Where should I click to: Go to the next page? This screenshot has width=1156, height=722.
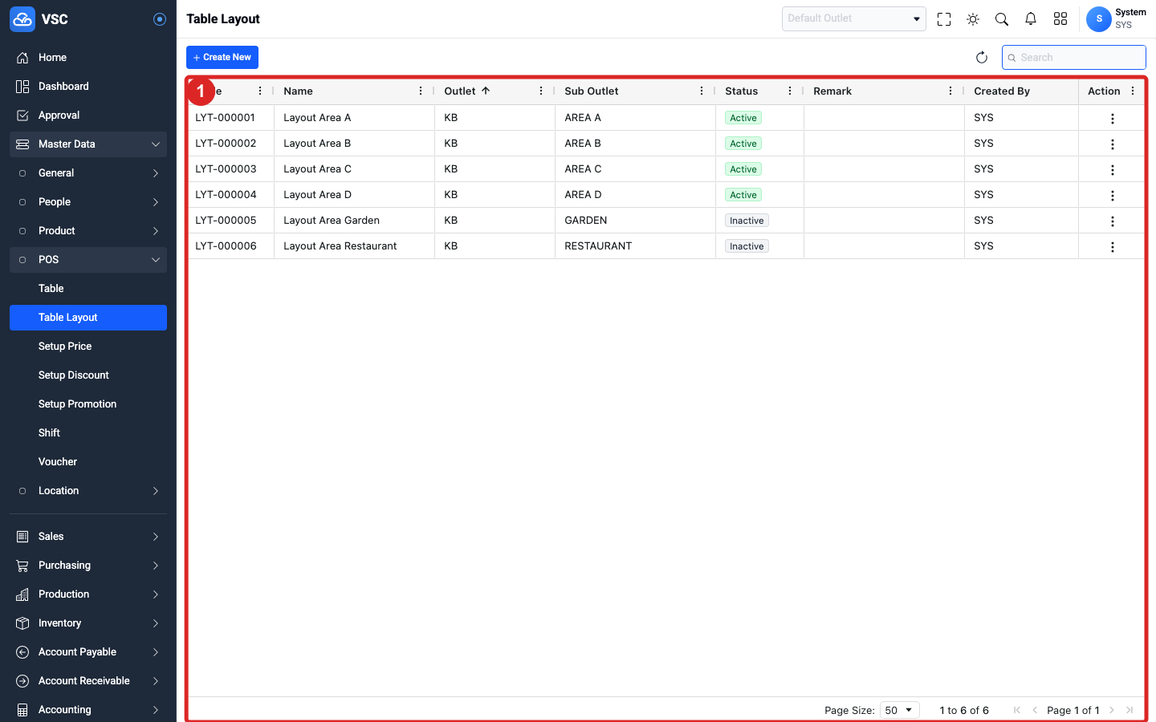1112,710
